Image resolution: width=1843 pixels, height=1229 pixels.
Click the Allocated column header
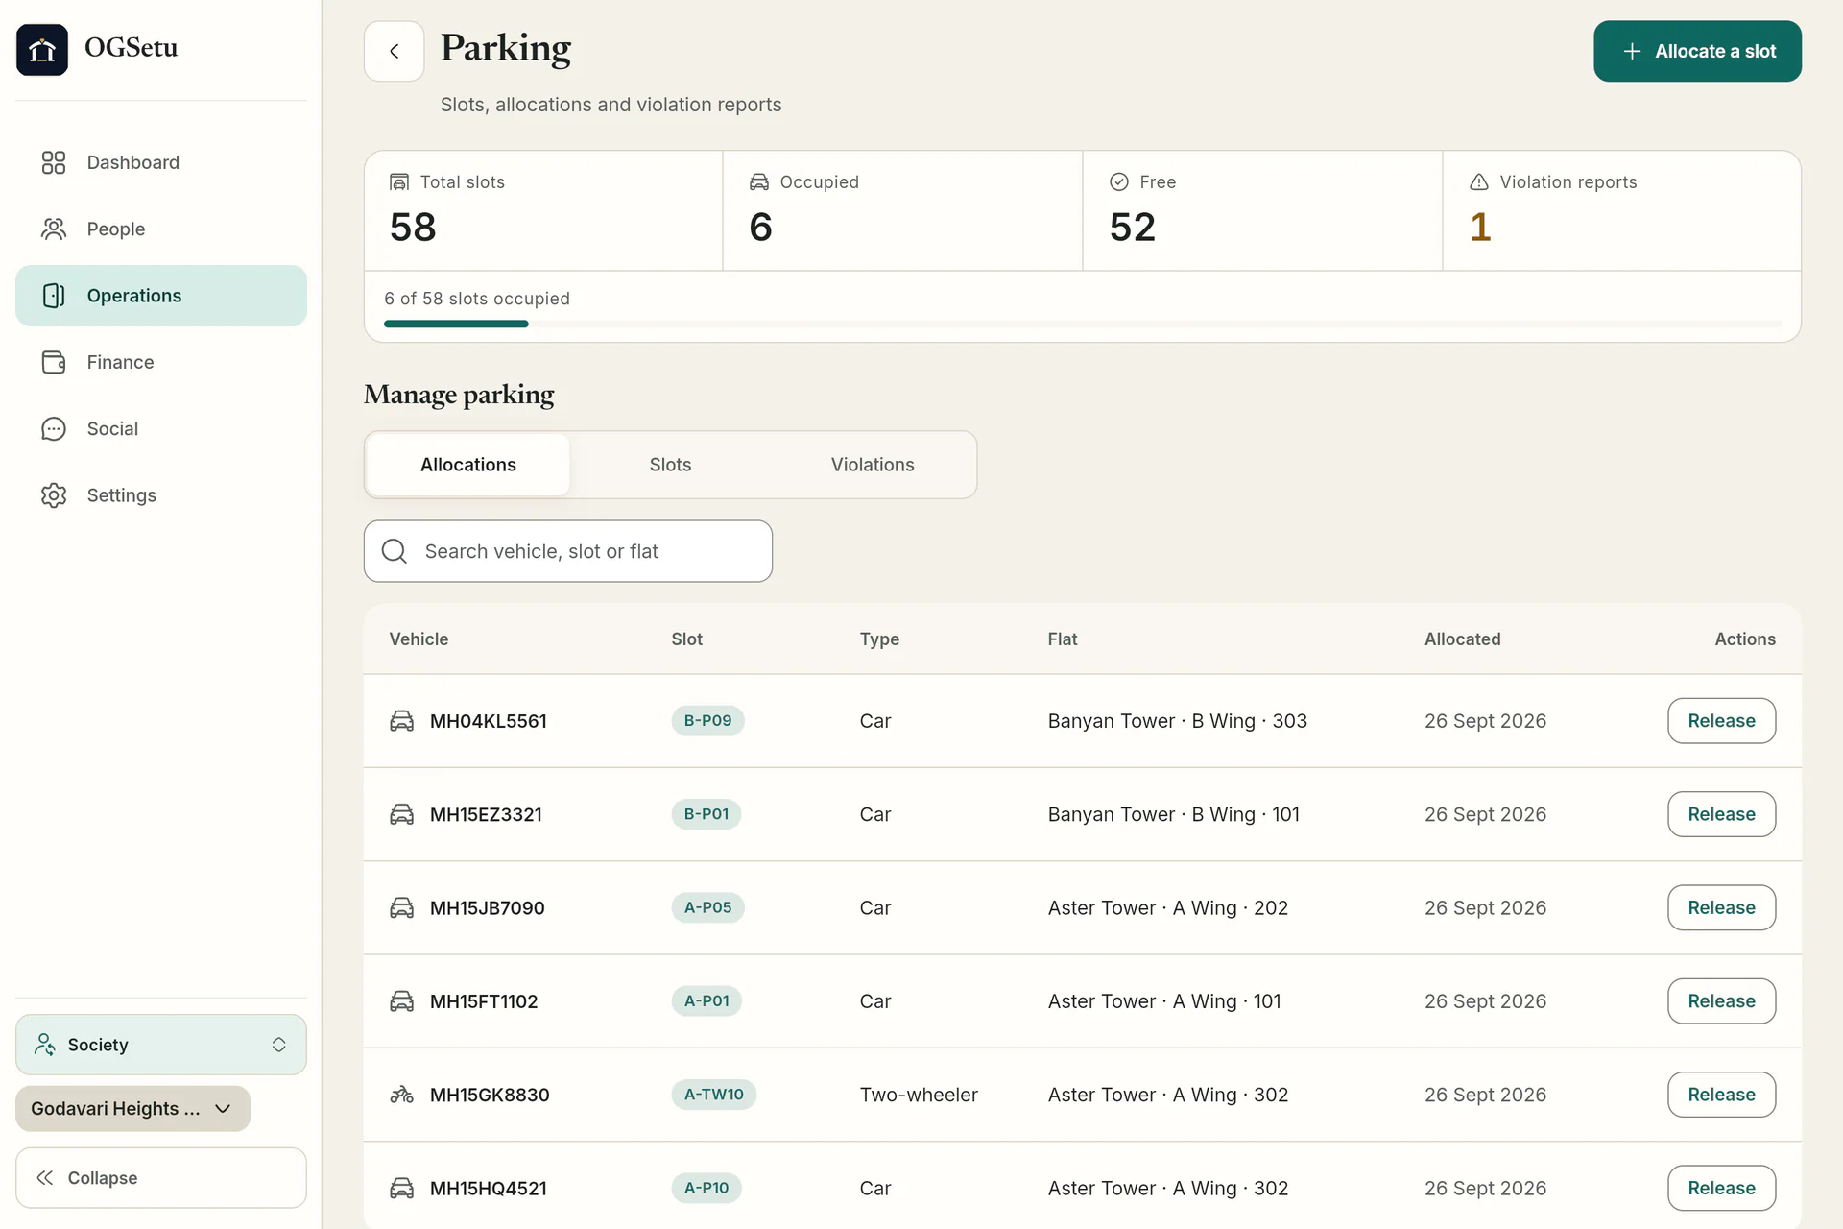tap(1462, 639)
